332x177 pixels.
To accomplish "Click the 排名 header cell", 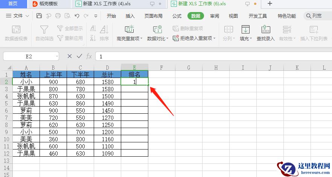I will 134,74.
